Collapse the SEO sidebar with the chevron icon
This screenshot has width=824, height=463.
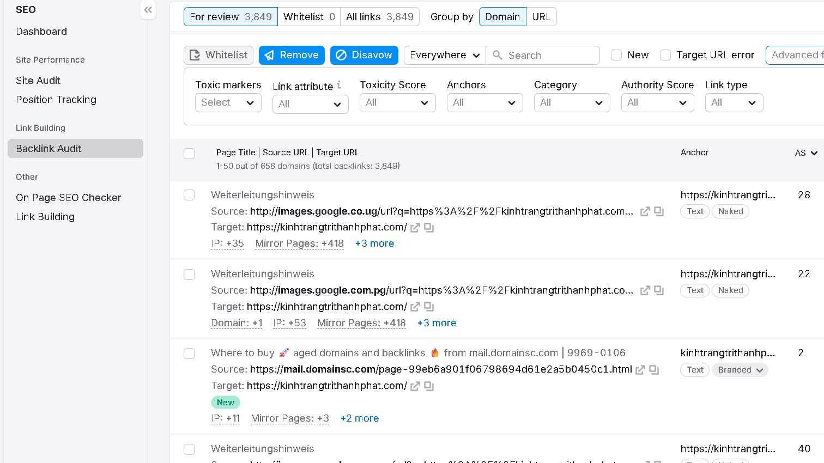[148, 10]
